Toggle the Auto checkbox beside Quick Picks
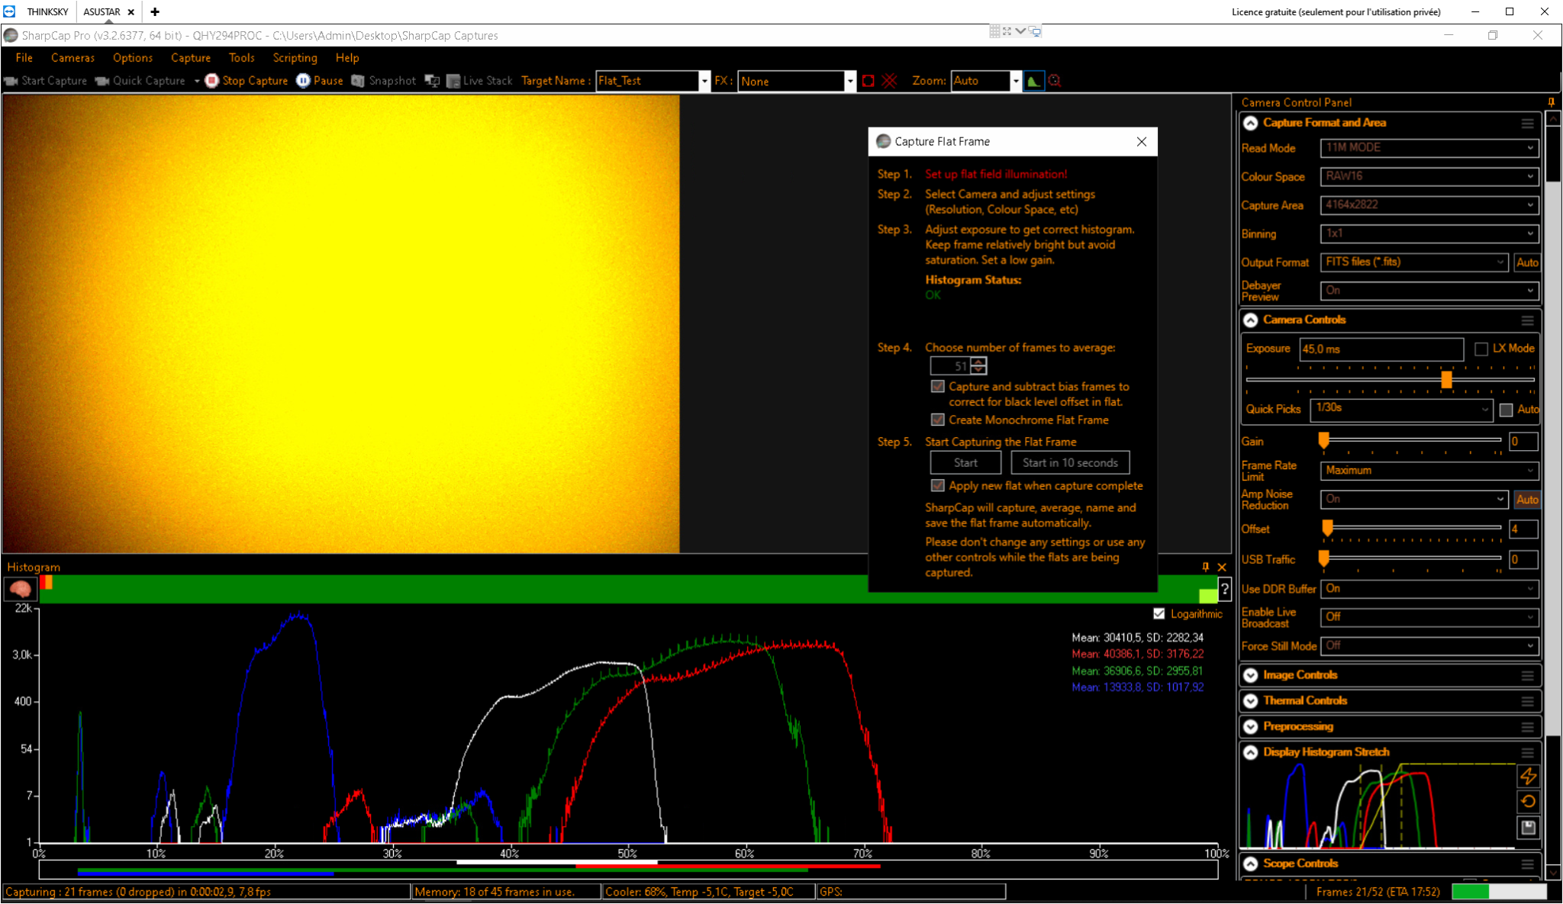Viewport: 1563px width, 904px height. 1506,410
